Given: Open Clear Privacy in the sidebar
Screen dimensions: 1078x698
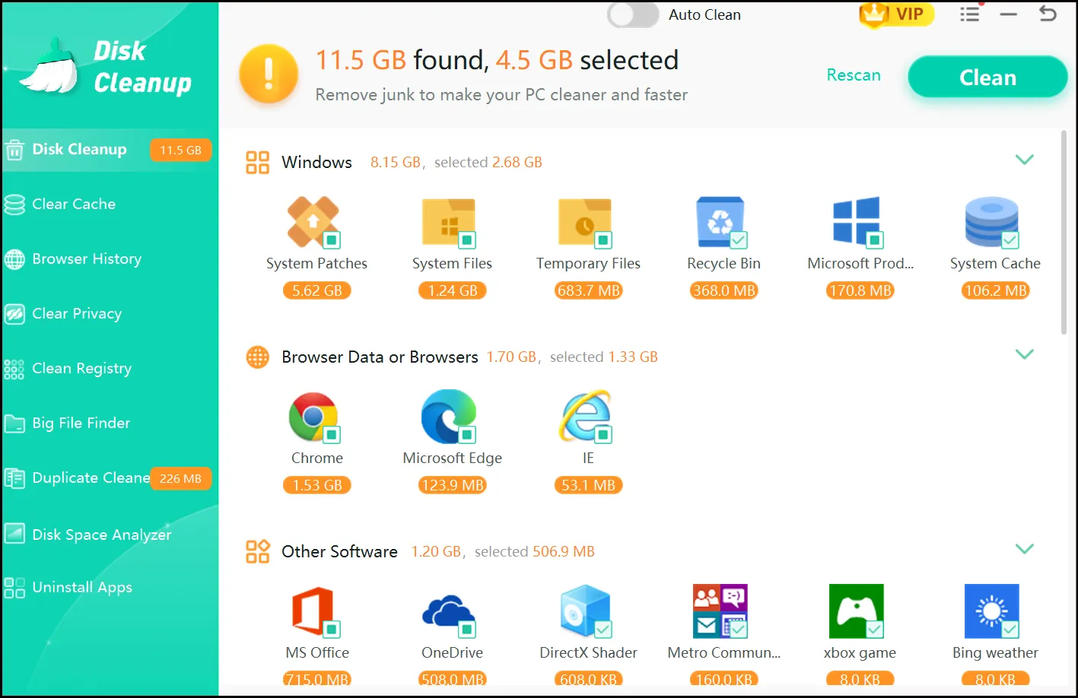Looking at the screenshot, I should point(110,314).
